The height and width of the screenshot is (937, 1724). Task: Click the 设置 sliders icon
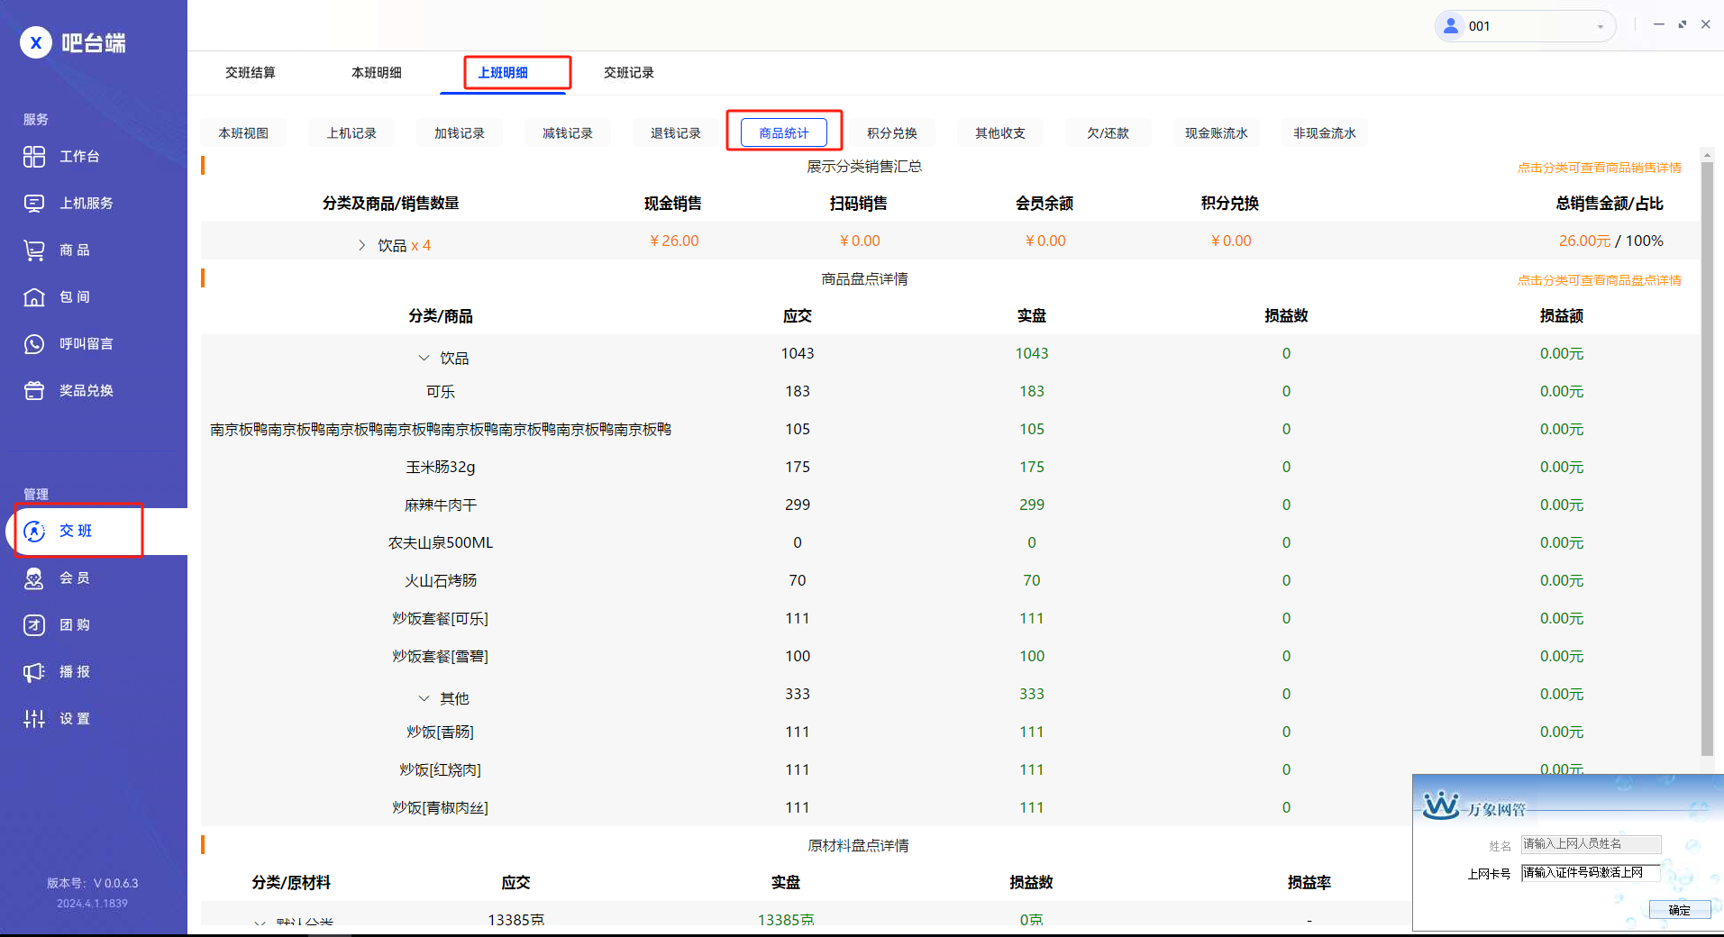[34, 719]
